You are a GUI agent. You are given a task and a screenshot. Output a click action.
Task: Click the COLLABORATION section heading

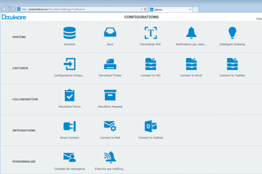tap(25, 99)
